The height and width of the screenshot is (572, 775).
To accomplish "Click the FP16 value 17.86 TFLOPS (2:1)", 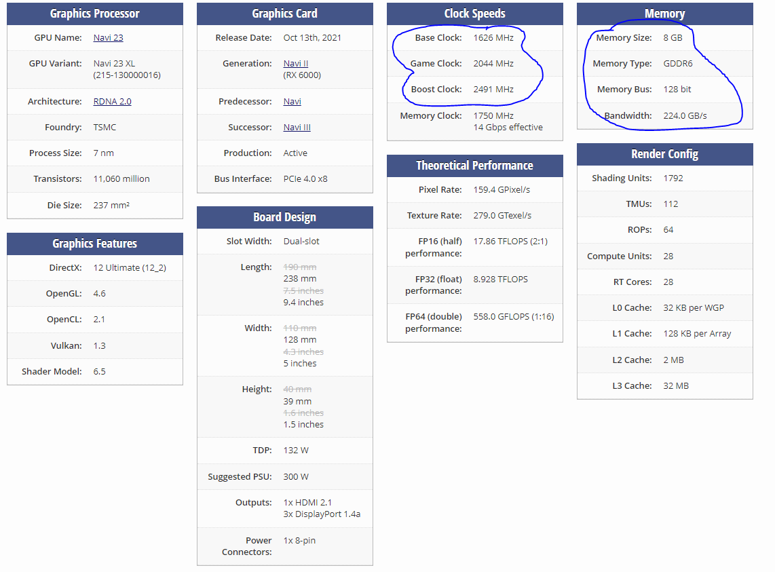I will tap(510, 242).
